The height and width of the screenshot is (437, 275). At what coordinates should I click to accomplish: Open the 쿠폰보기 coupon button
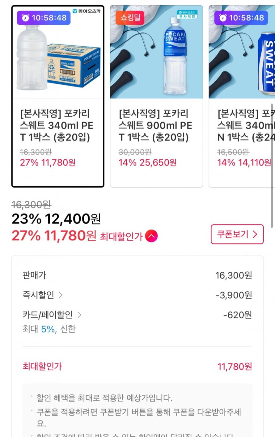point(237,234)
